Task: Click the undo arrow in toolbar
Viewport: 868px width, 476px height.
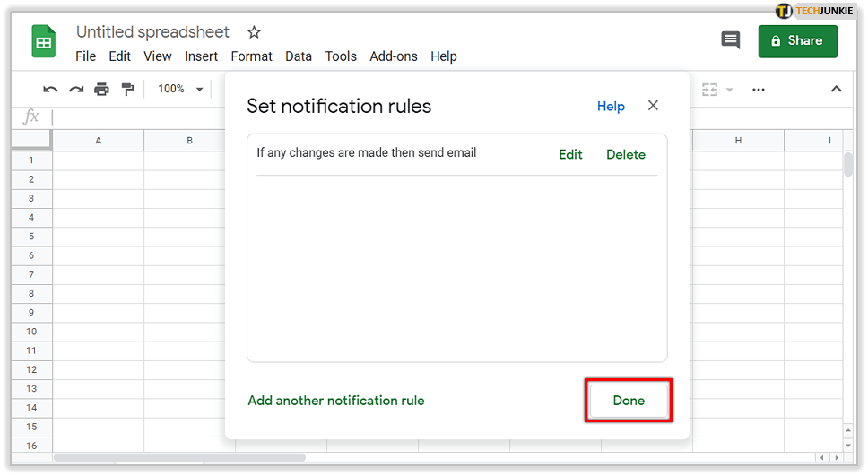Action: (51, 90)
